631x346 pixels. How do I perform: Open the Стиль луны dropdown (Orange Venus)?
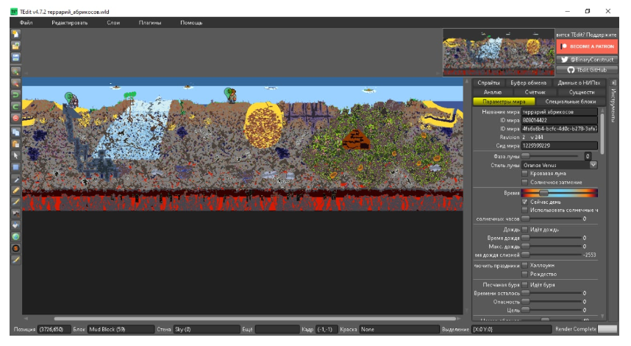(x=560, y=165)
